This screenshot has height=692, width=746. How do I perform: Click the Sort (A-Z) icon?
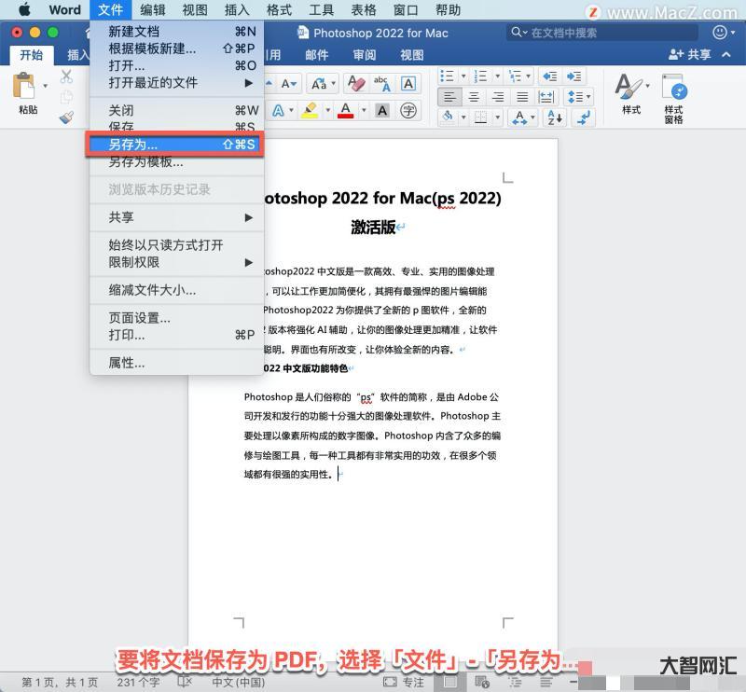(554, 118)
